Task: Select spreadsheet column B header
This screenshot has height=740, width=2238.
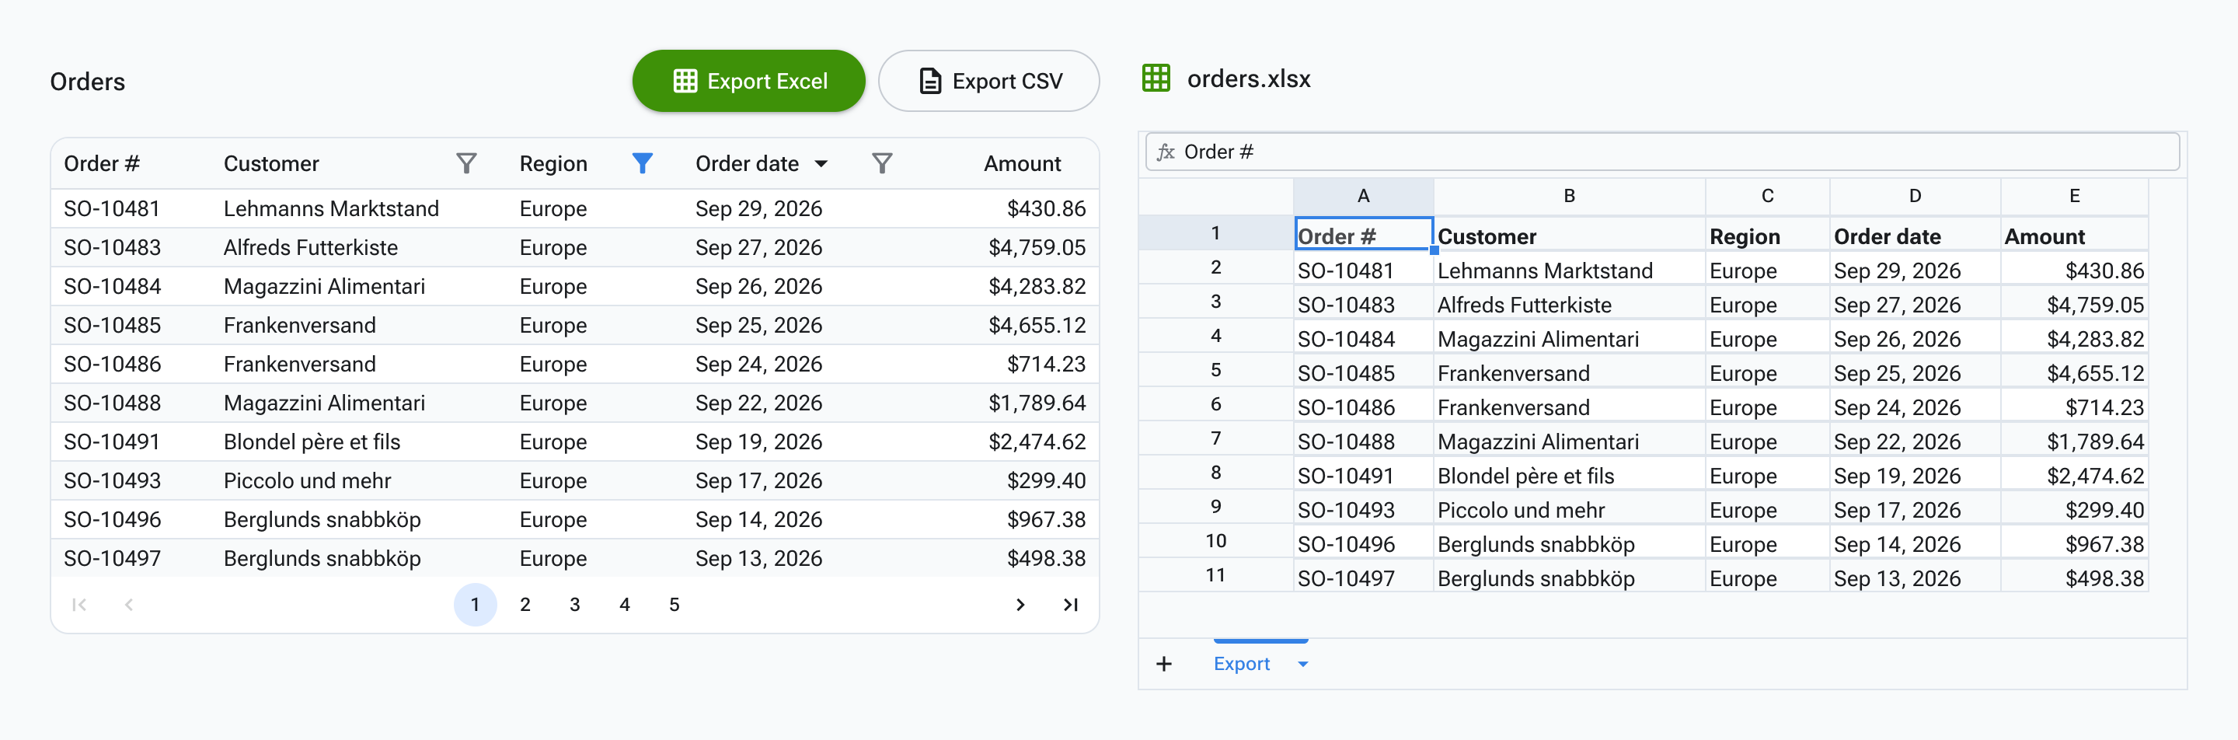Action: click(1569, 197)
